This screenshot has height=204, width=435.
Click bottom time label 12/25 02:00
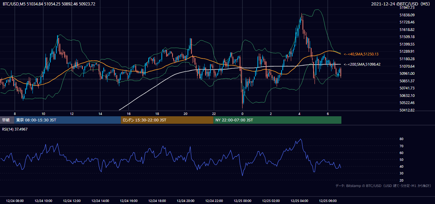(271, 201)
